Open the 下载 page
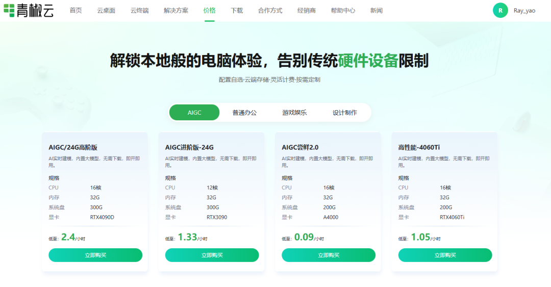The image size is (551, 287). pos(237,11)
